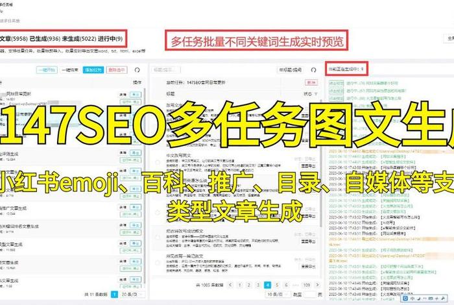
Task: Open page 1 of the article list
Action: pos(240,285)
